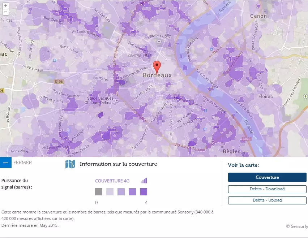The height and width of the screenshot is (238, 308).
Task: Click the Quai de Paludate label
Action: point(214,104)
